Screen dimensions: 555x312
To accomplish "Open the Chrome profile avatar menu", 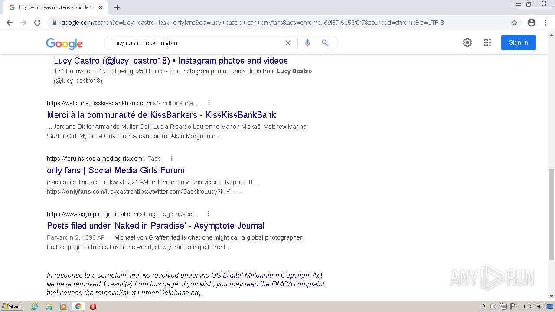I will point(532,23).
